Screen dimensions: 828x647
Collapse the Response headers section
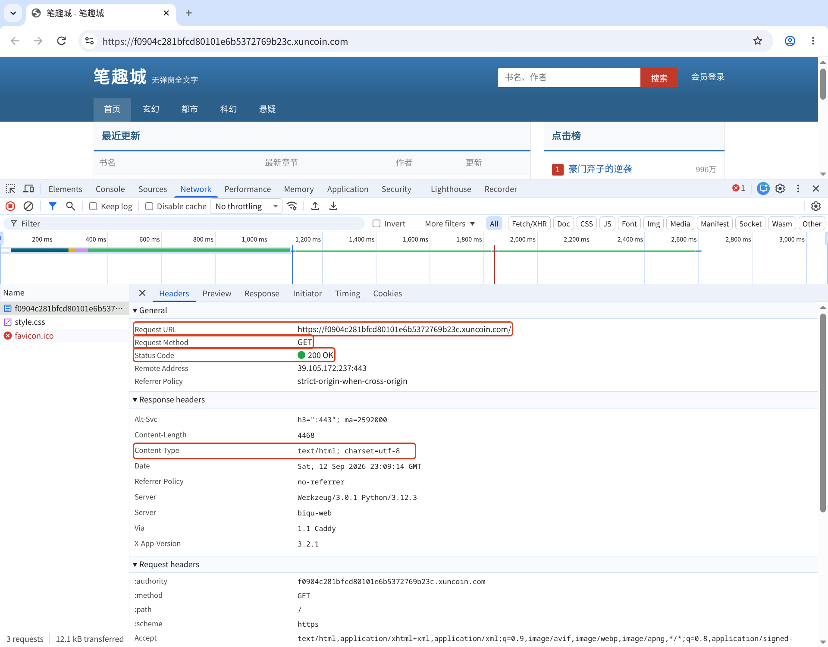169,399
